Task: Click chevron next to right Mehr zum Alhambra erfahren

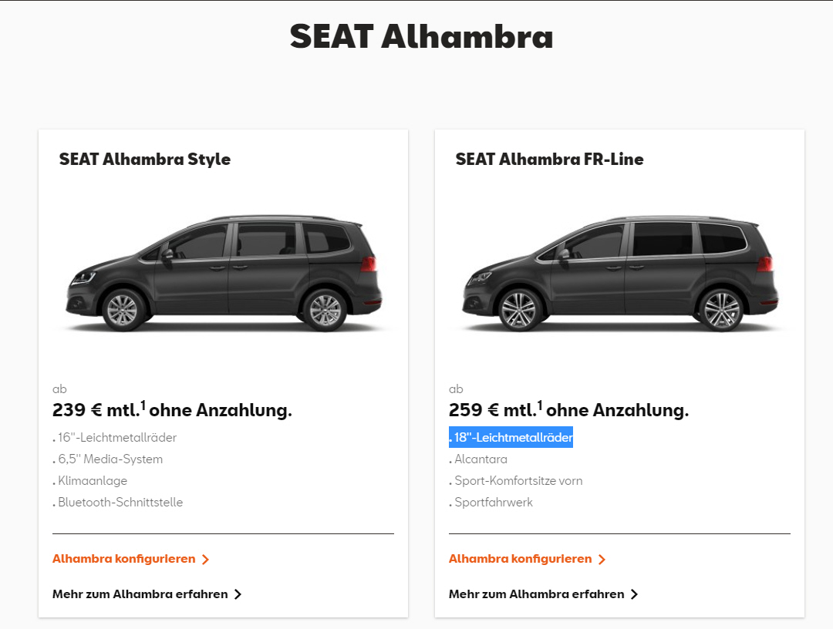Action: 634,594
